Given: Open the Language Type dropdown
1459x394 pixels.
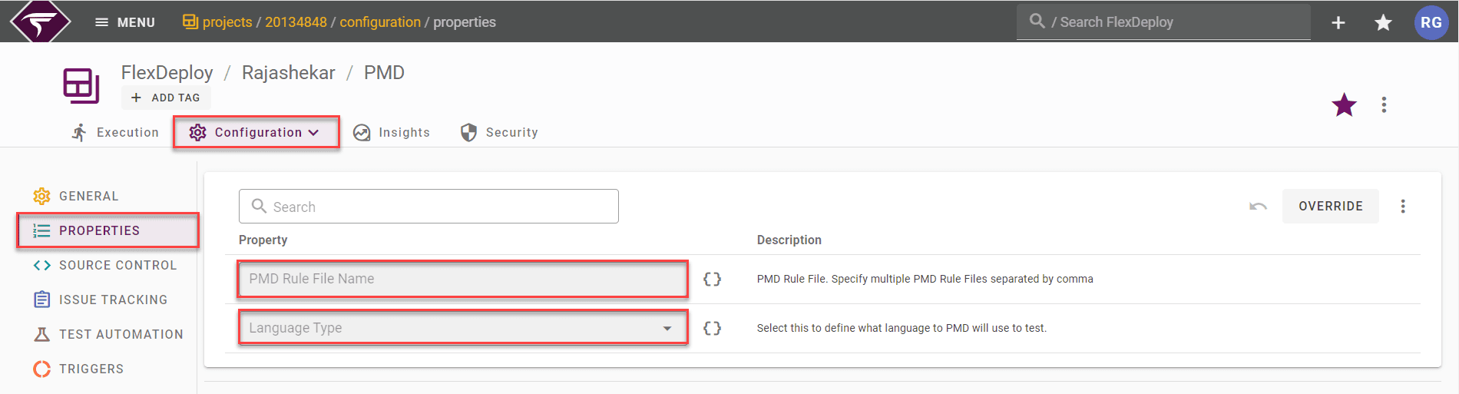Looking at the screenshot, I should 463,328.
